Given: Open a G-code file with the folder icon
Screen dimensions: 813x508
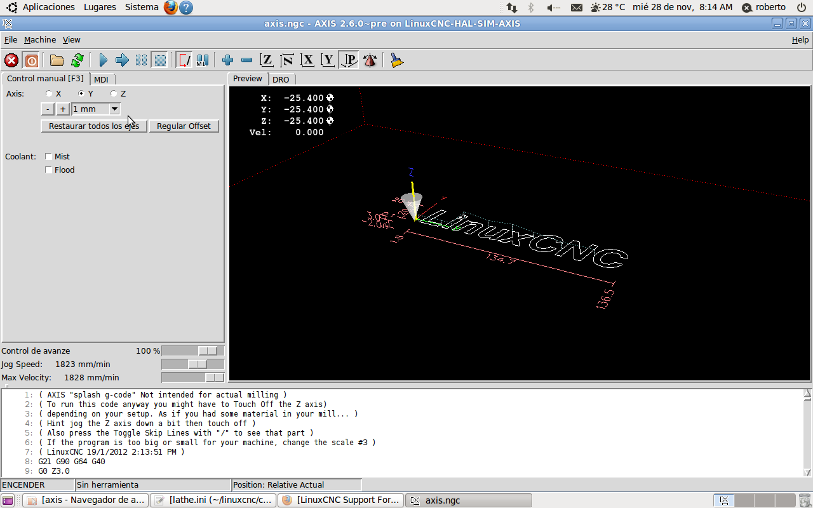Looking at the screenshot, I should tap(57, 60).
